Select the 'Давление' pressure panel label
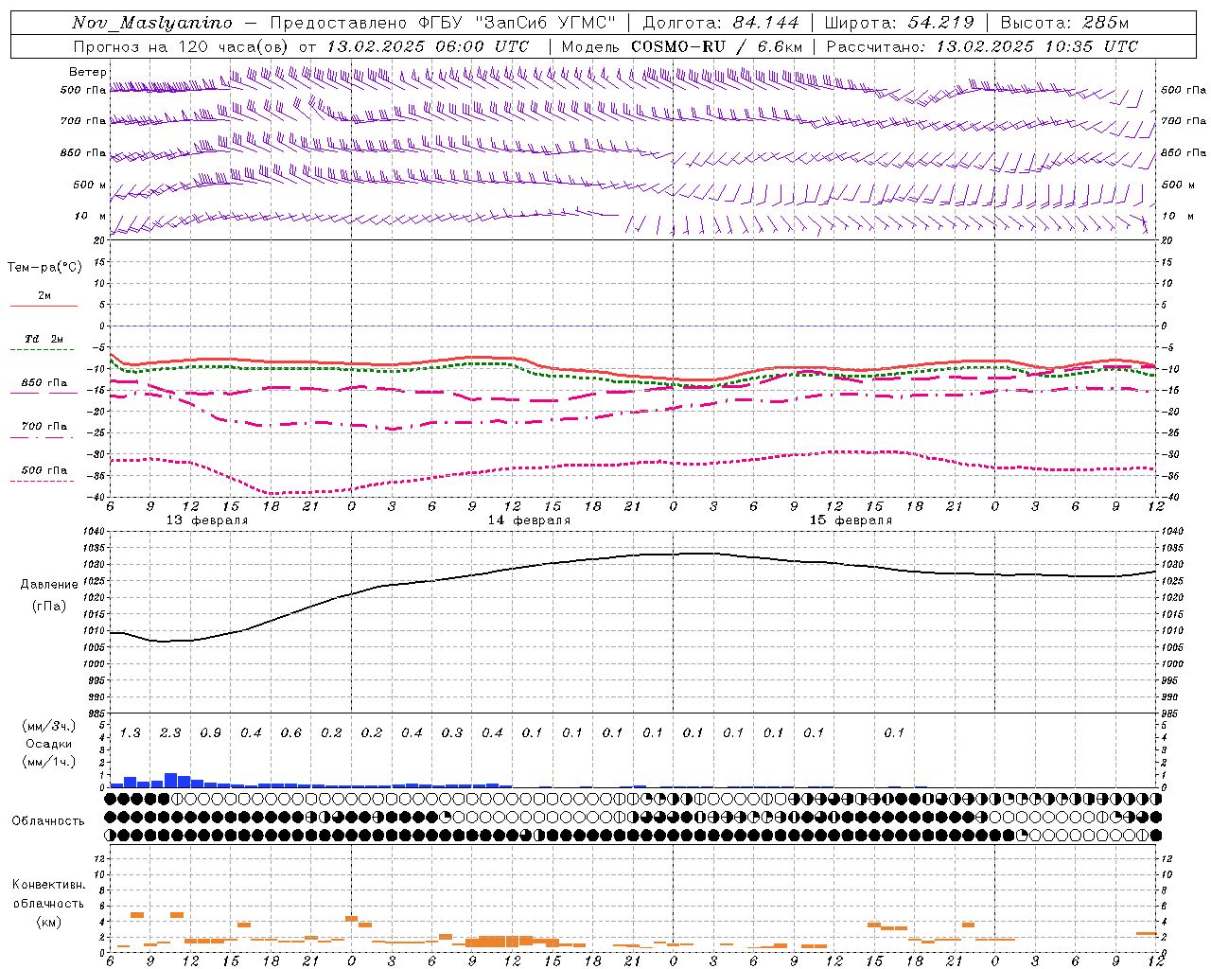The height and width of the screenshot is (969, 1211). [49, 585]
